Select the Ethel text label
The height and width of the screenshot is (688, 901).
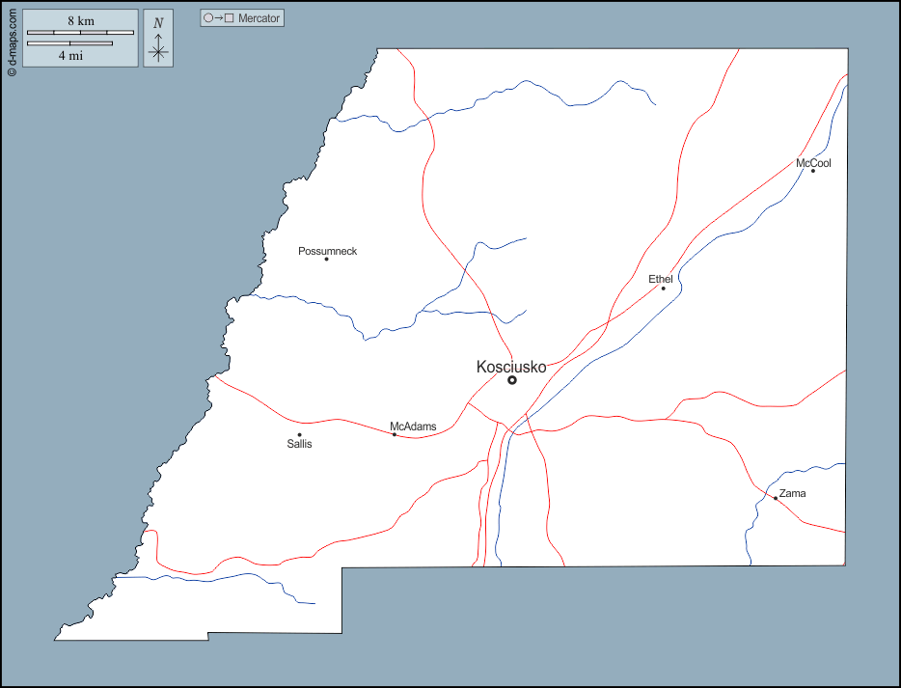[x=661, y=279]
